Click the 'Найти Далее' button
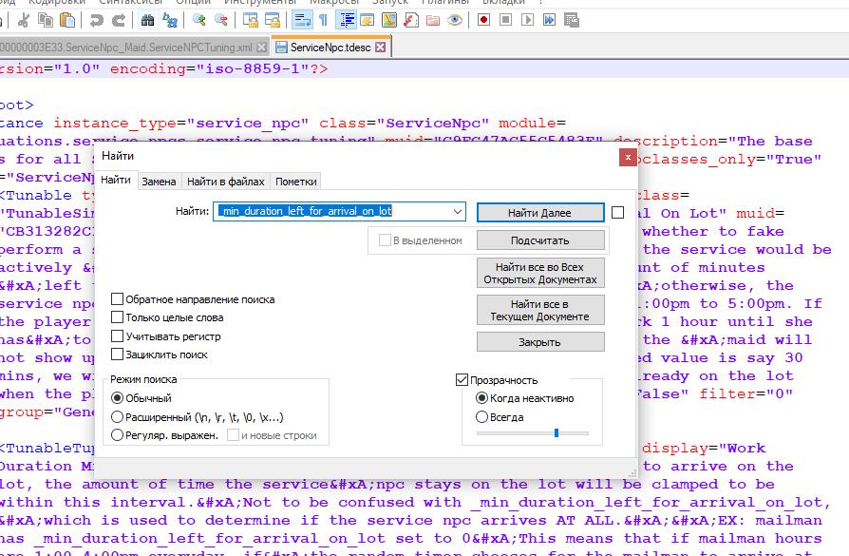Viewport: 849px width, 556px height. (x=540, y=212)
